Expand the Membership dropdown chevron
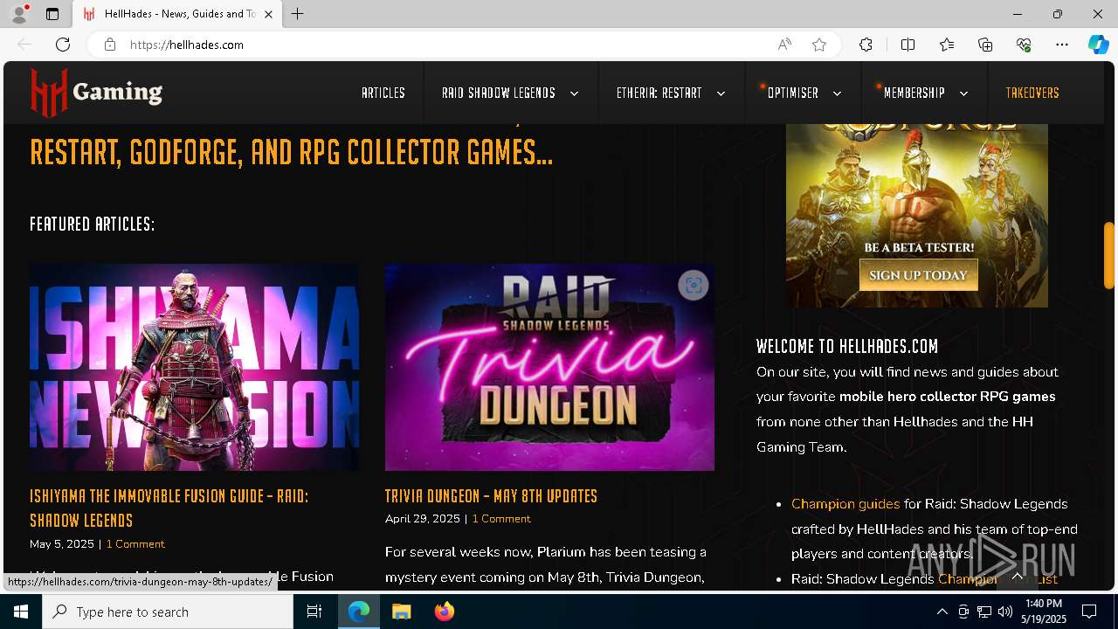The height and width of the screenshot is (629, 1118). pos(963,93)
